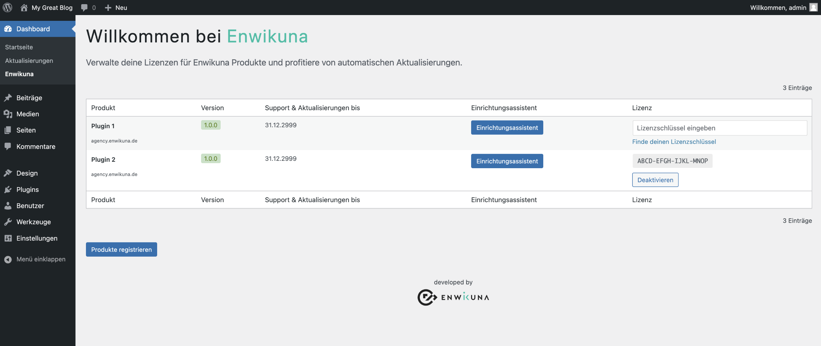Click the Seiten pages icon
Viewport: 821px width, 346px height.
pos(8,130)
